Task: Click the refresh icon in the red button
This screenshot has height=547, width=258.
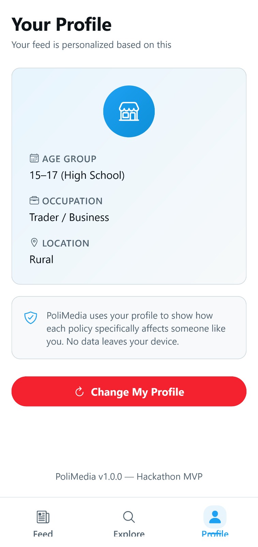Action: [x=79, y=392]
